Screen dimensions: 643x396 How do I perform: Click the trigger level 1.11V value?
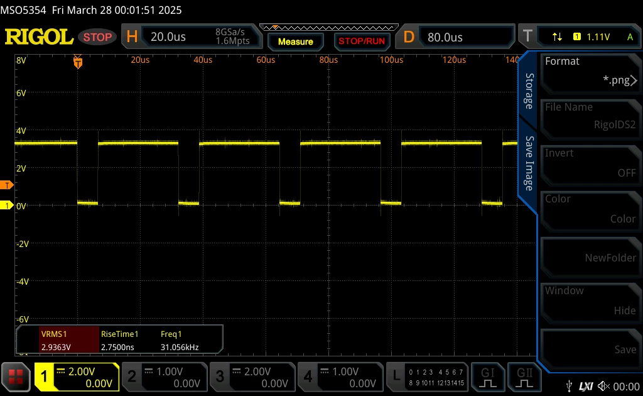click(598, 37)
